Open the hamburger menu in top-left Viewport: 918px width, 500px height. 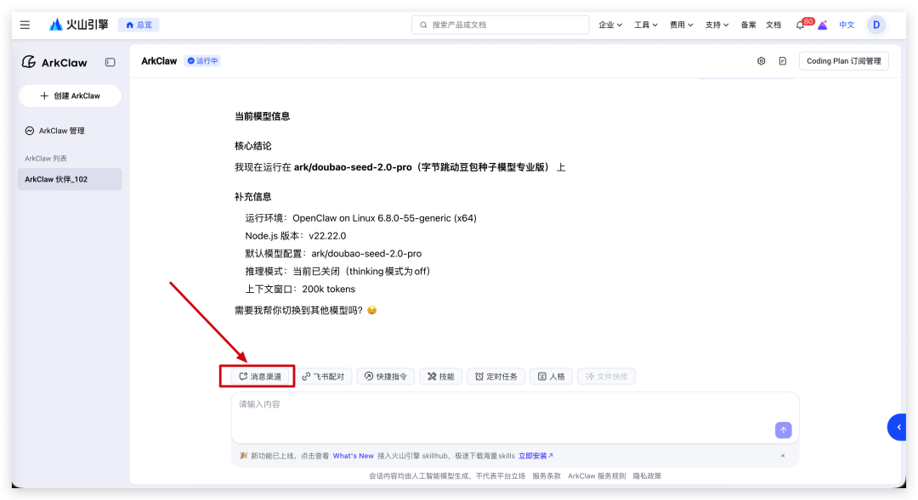tap(25, 25)
